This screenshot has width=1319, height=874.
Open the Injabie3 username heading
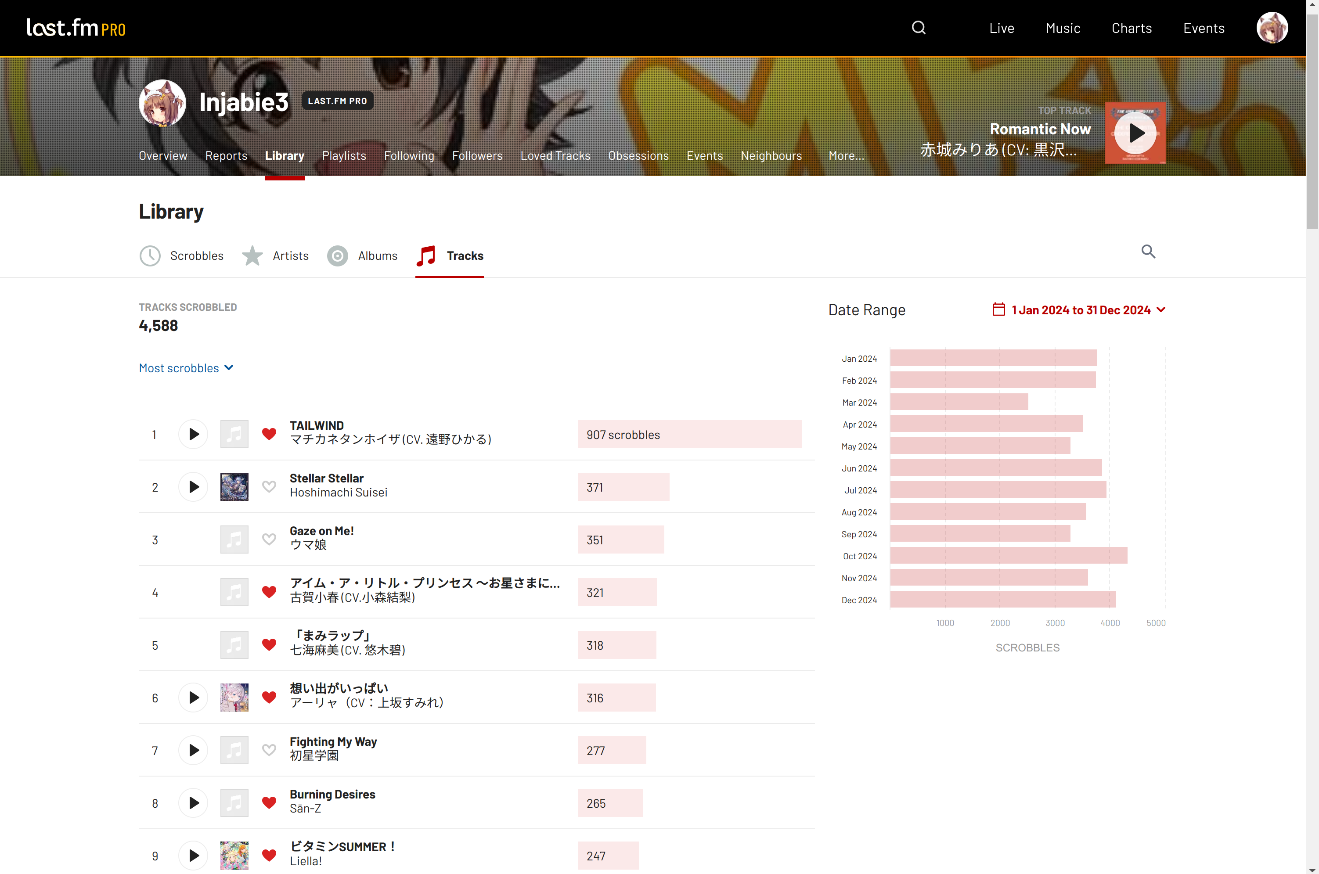coord(244,103)
